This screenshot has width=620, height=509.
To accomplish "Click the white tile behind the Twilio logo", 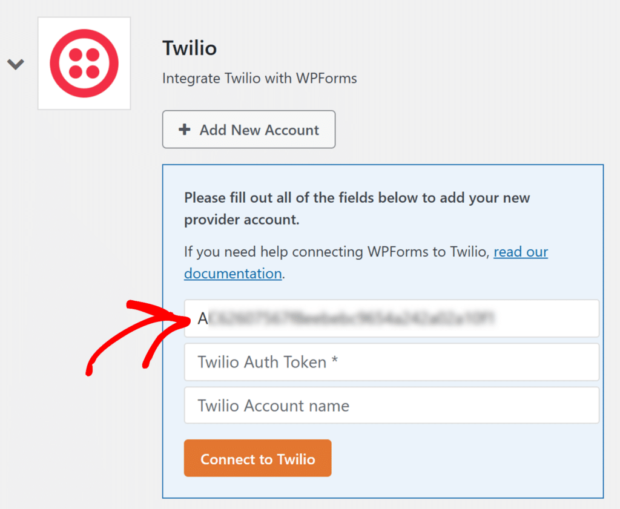I will [x=84, y=63].
